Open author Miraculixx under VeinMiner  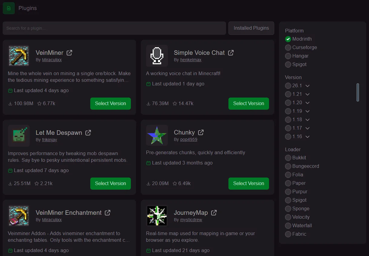coord(52,60)
